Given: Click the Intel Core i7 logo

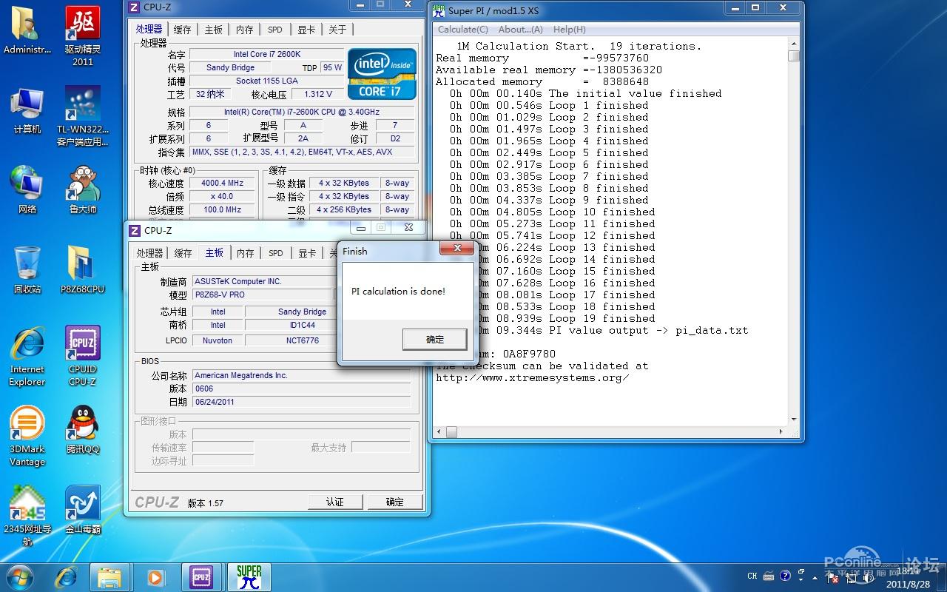Looking at the screenshot, I should pyautogui.click(x=382, y=74).
